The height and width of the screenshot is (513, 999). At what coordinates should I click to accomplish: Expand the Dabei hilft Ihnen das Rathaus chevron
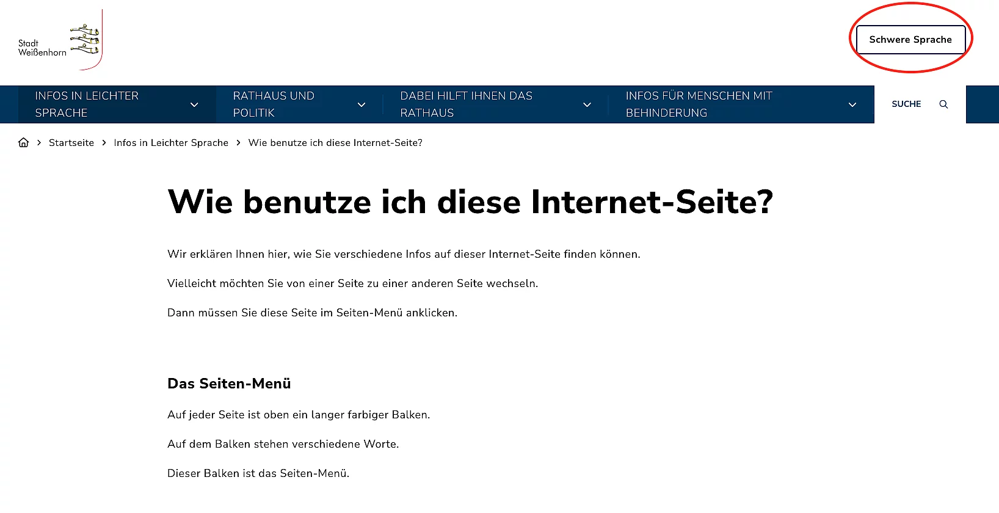click(x=587, y=104)
